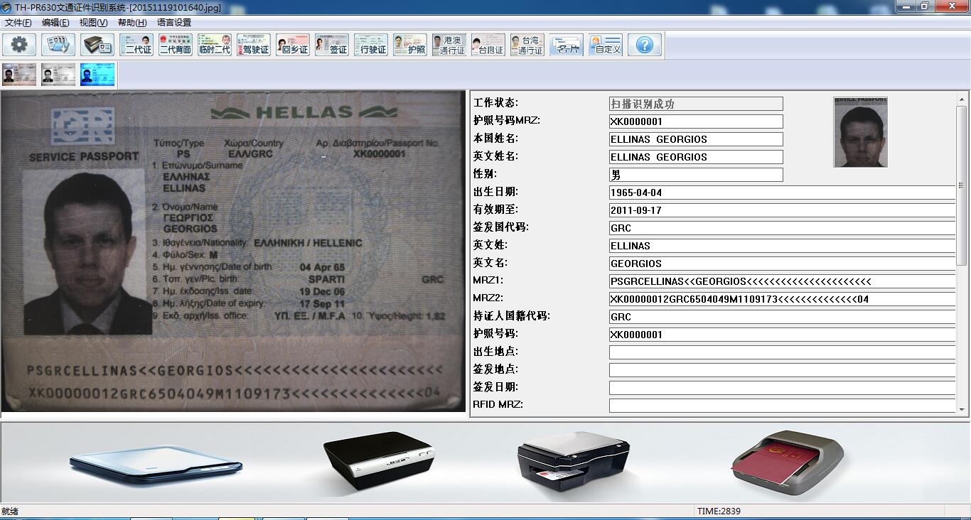971x520 pixels.
Task: Select the blue UV scan thumbnail
Action: [x=97, y=75]
